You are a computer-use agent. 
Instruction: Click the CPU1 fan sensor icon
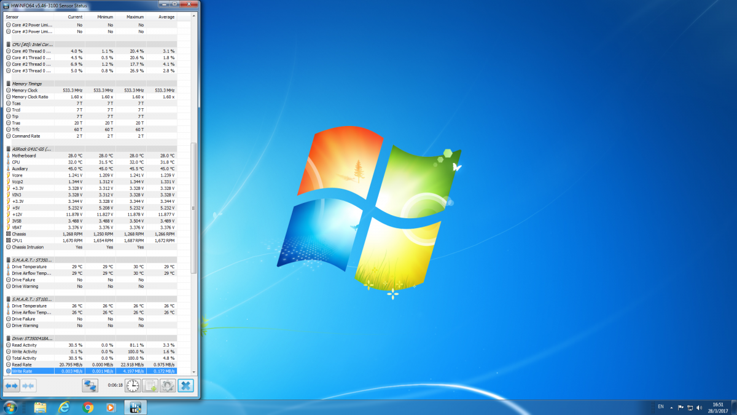click(x=9, y=240)
